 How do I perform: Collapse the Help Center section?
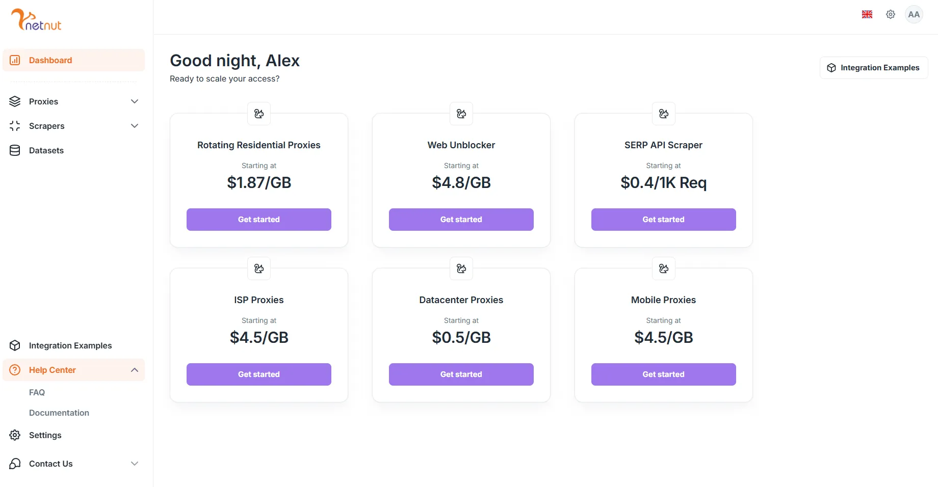pyautogui.click(x=135, y=370)
